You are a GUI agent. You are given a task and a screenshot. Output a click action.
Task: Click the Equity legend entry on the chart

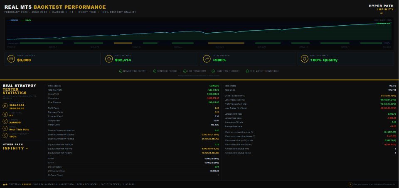coord(27,20)
